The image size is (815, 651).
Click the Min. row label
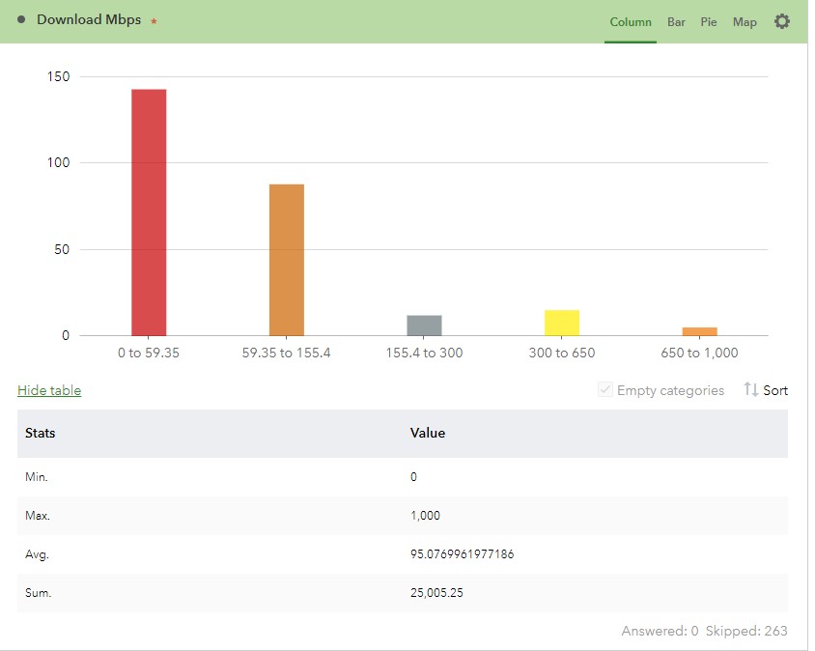(x=37, y=477)
